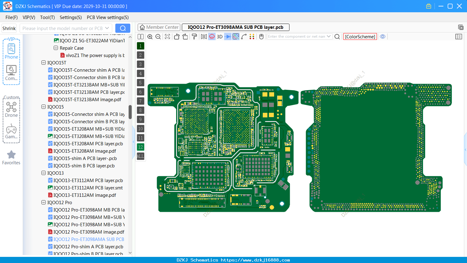Image resolution: width=467 pixels, height=263 pixels.
Task: Rotate the board right
Action: pyautogui.click(x=185, y=36)
